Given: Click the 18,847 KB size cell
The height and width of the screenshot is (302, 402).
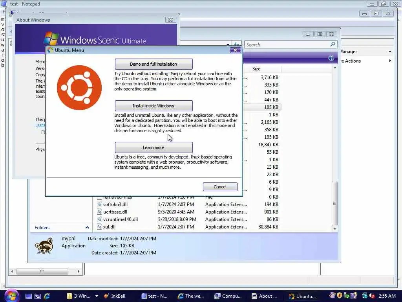Looking at the screenshot, I should (268, 145).
